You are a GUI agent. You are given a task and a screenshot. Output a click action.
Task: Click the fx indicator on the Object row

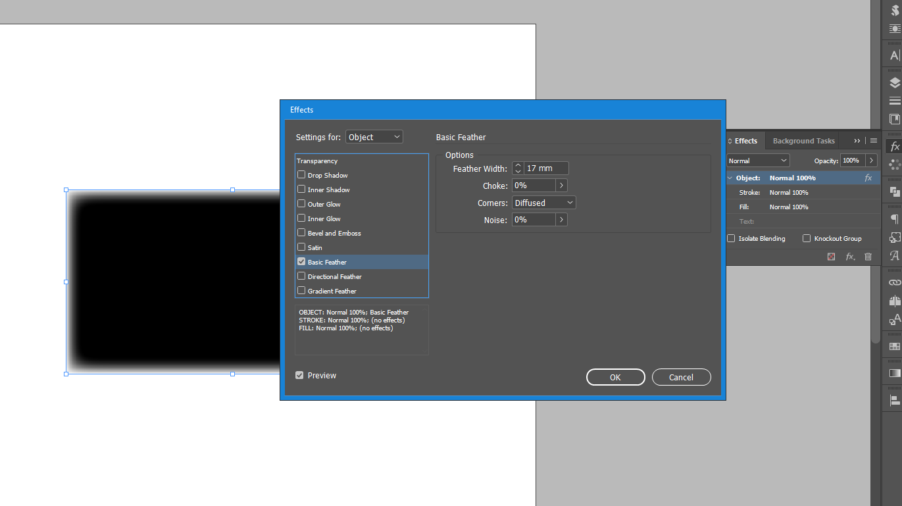tap(868, 178)
